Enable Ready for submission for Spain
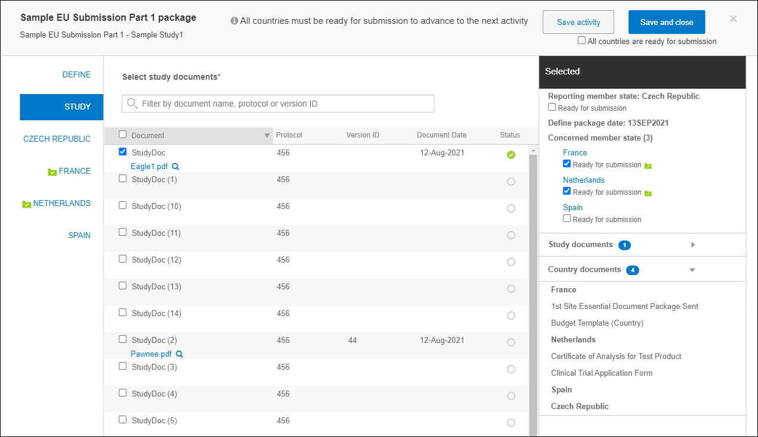The height and width of the screenshot is (437, 758). tap(566, 218)
